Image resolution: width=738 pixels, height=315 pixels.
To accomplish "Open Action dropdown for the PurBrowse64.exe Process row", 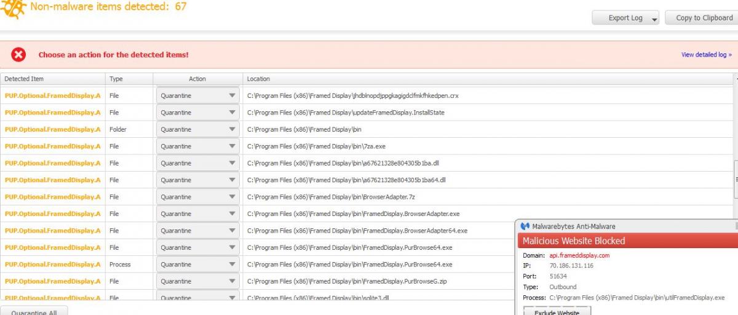I will click(x=198, y=265).
